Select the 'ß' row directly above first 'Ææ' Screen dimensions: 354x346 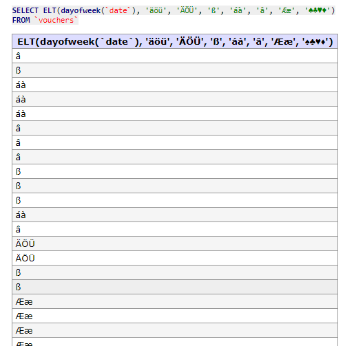[175, 287]
